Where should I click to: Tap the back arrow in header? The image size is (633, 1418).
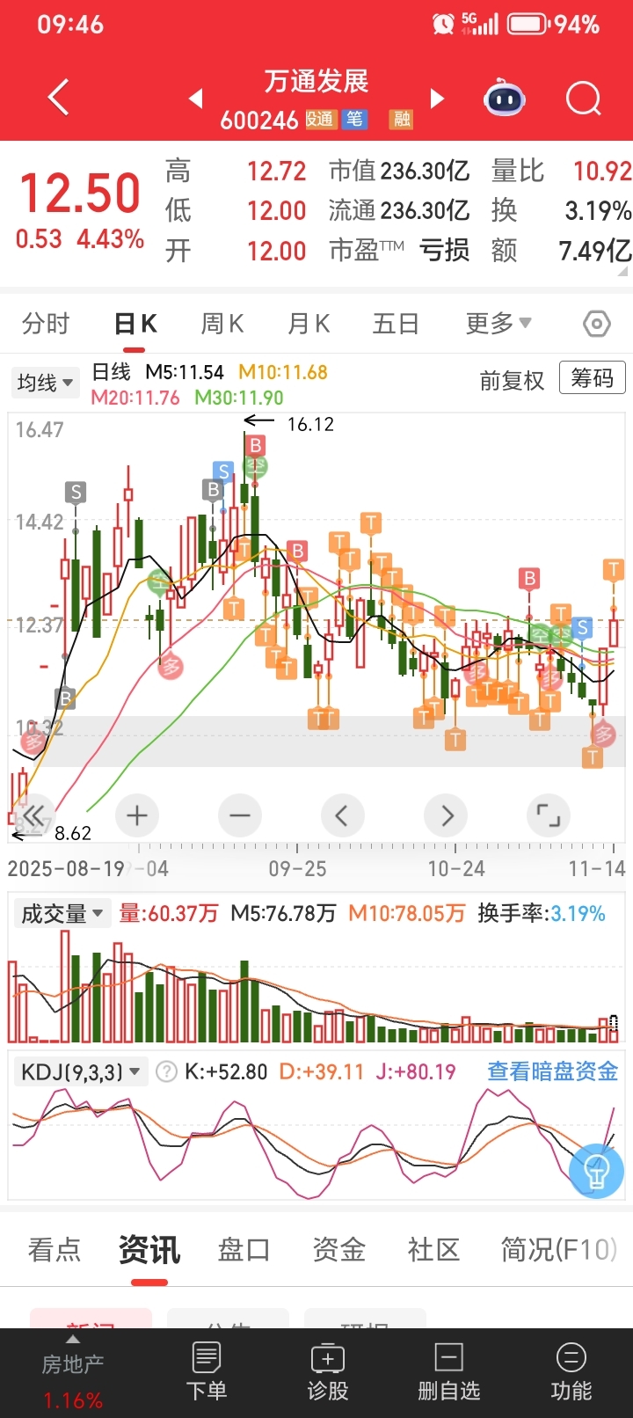coord(58,97)
